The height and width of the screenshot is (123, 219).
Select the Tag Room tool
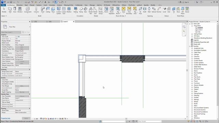click(118, 11)
